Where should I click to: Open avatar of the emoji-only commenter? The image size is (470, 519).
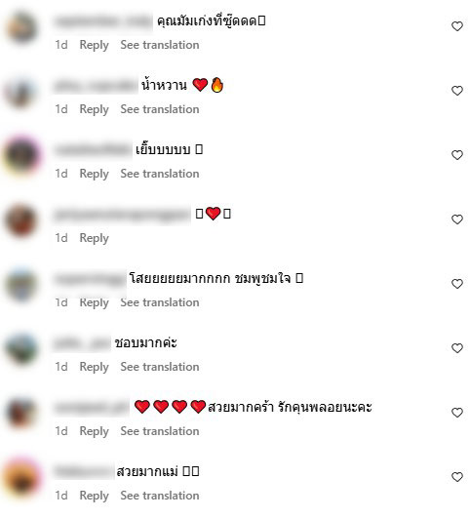click(21, 220)
